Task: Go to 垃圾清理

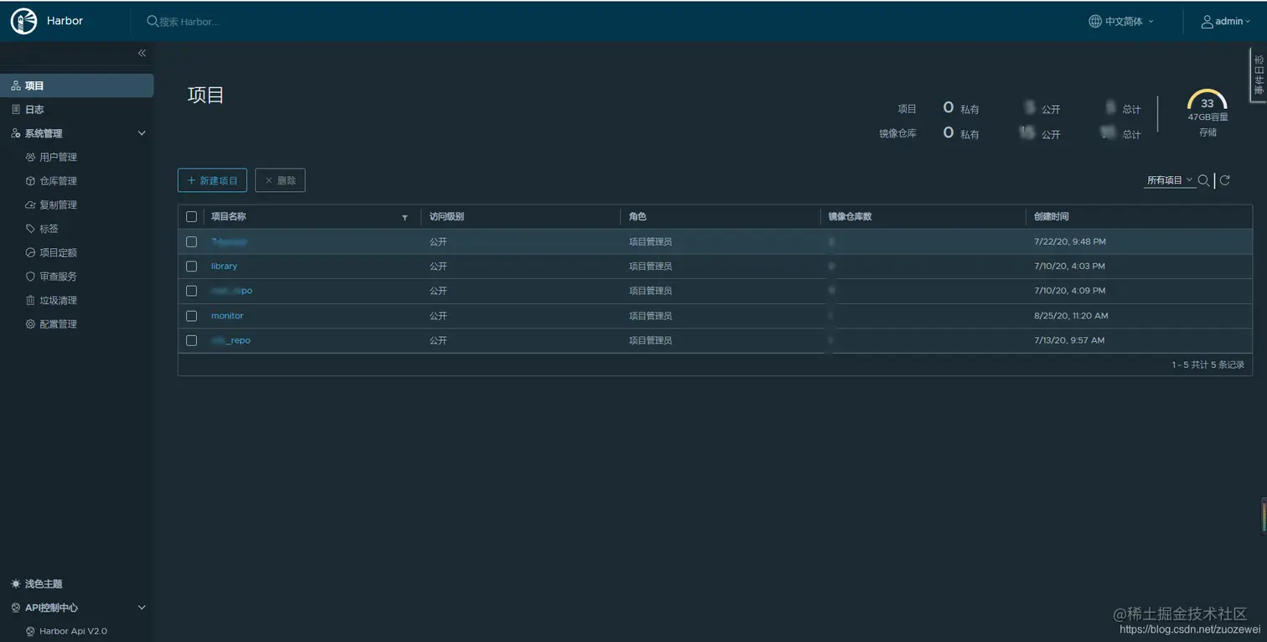Action: click(58, 300)
